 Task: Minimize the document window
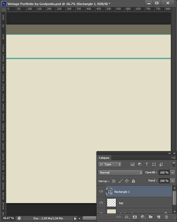(x=149, y=3)
